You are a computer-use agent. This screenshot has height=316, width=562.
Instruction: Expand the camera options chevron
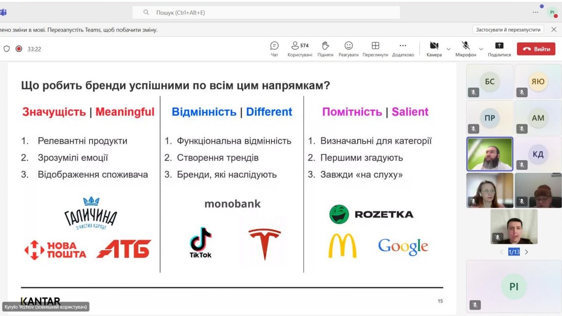[x=448, y=49]
